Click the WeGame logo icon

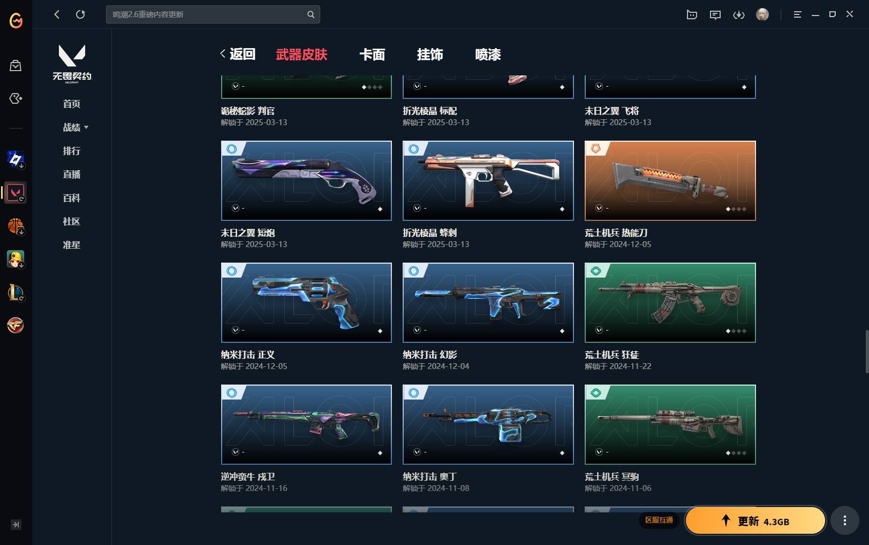pyautogui.click(x=16, y=21)
